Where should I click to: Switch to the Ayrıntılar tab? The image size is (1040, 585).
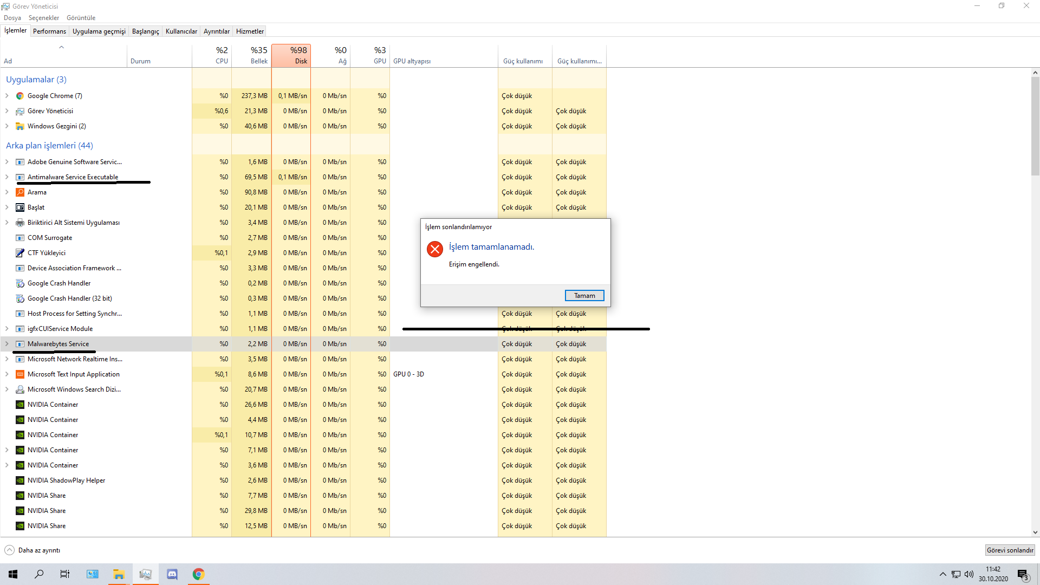(x=217, y=31)
